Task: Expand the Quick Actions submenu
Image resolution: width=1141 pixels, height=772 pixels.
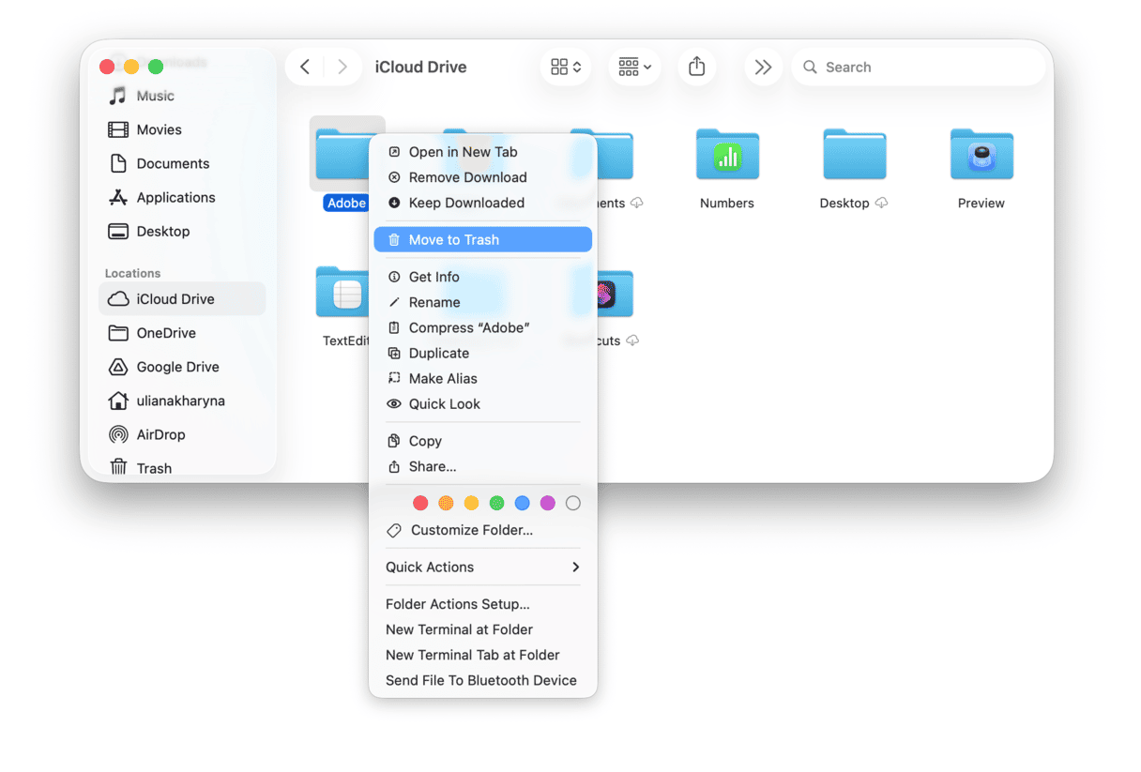Action: 482,567
